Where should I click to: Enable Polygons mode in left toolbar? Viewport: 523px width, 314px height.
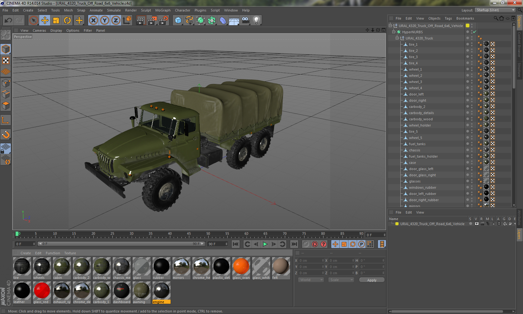click(x=6, y=106)
